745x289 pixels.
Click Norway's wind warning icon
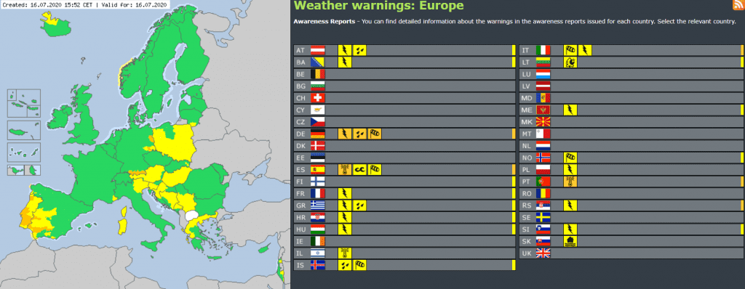(x=570, y=158)
